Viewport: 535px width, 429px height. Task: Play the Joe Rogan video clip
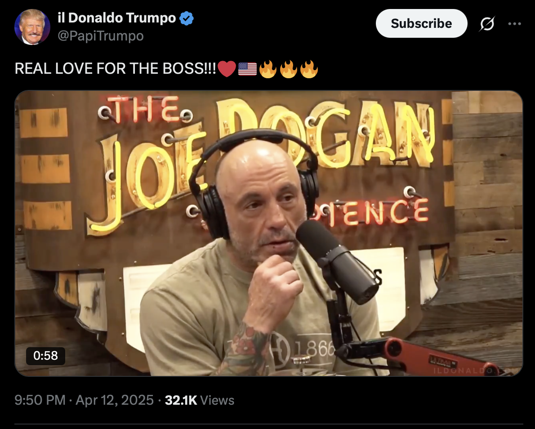(x=269, y=233)
